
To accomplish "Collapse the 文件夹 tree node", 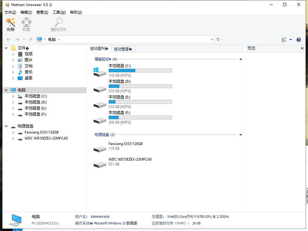I will (x=6, y=48).
